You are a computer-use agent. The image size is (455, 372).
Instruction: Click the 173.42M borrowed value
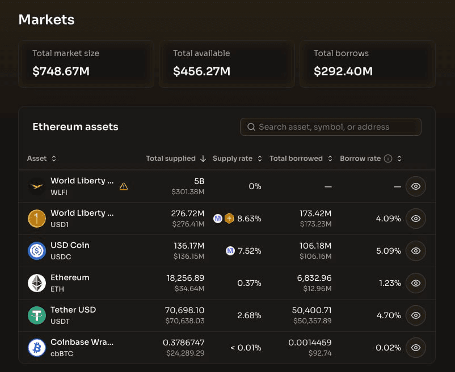(315, 213)
